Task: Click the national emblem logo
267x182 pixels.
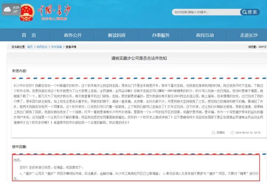Action: click(27, 13)
